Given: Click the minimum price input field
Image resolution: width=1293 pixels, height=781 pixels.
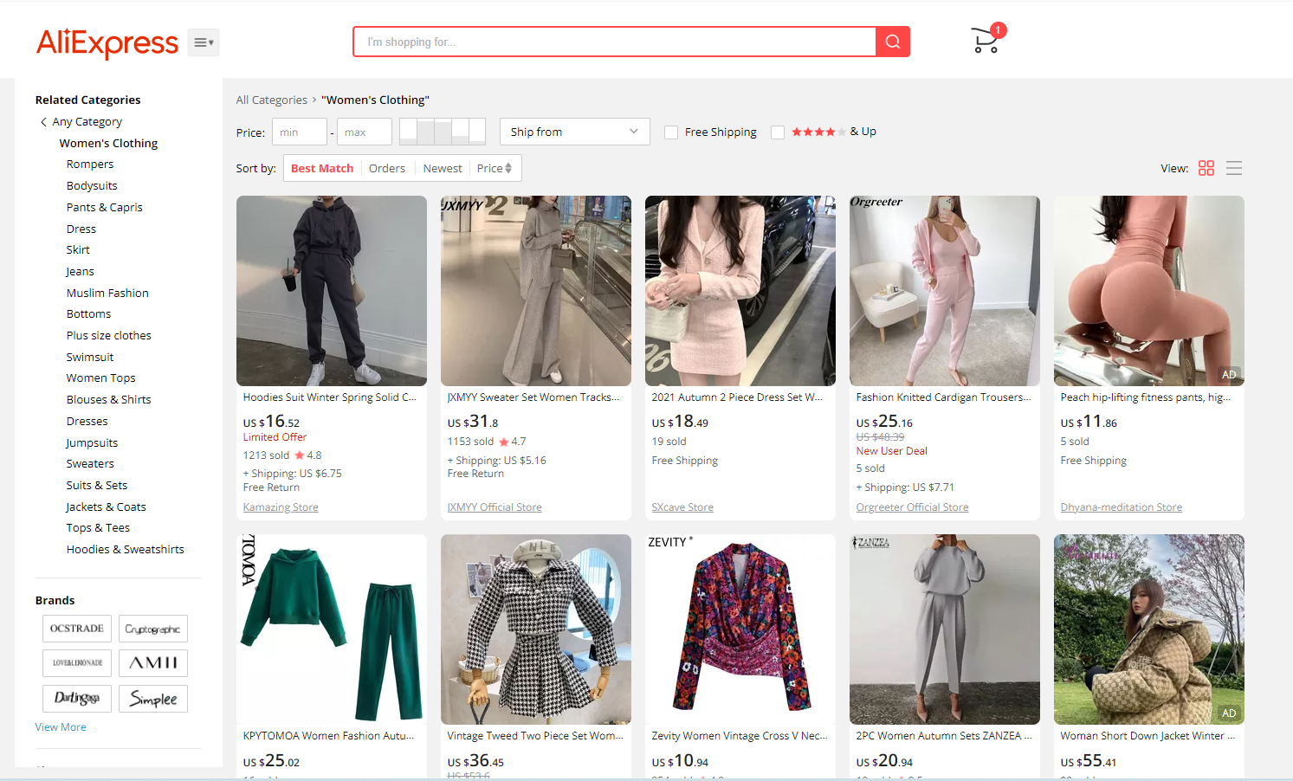Looking at the screenshot, I should pyautogui.click(x=299, y=132).
